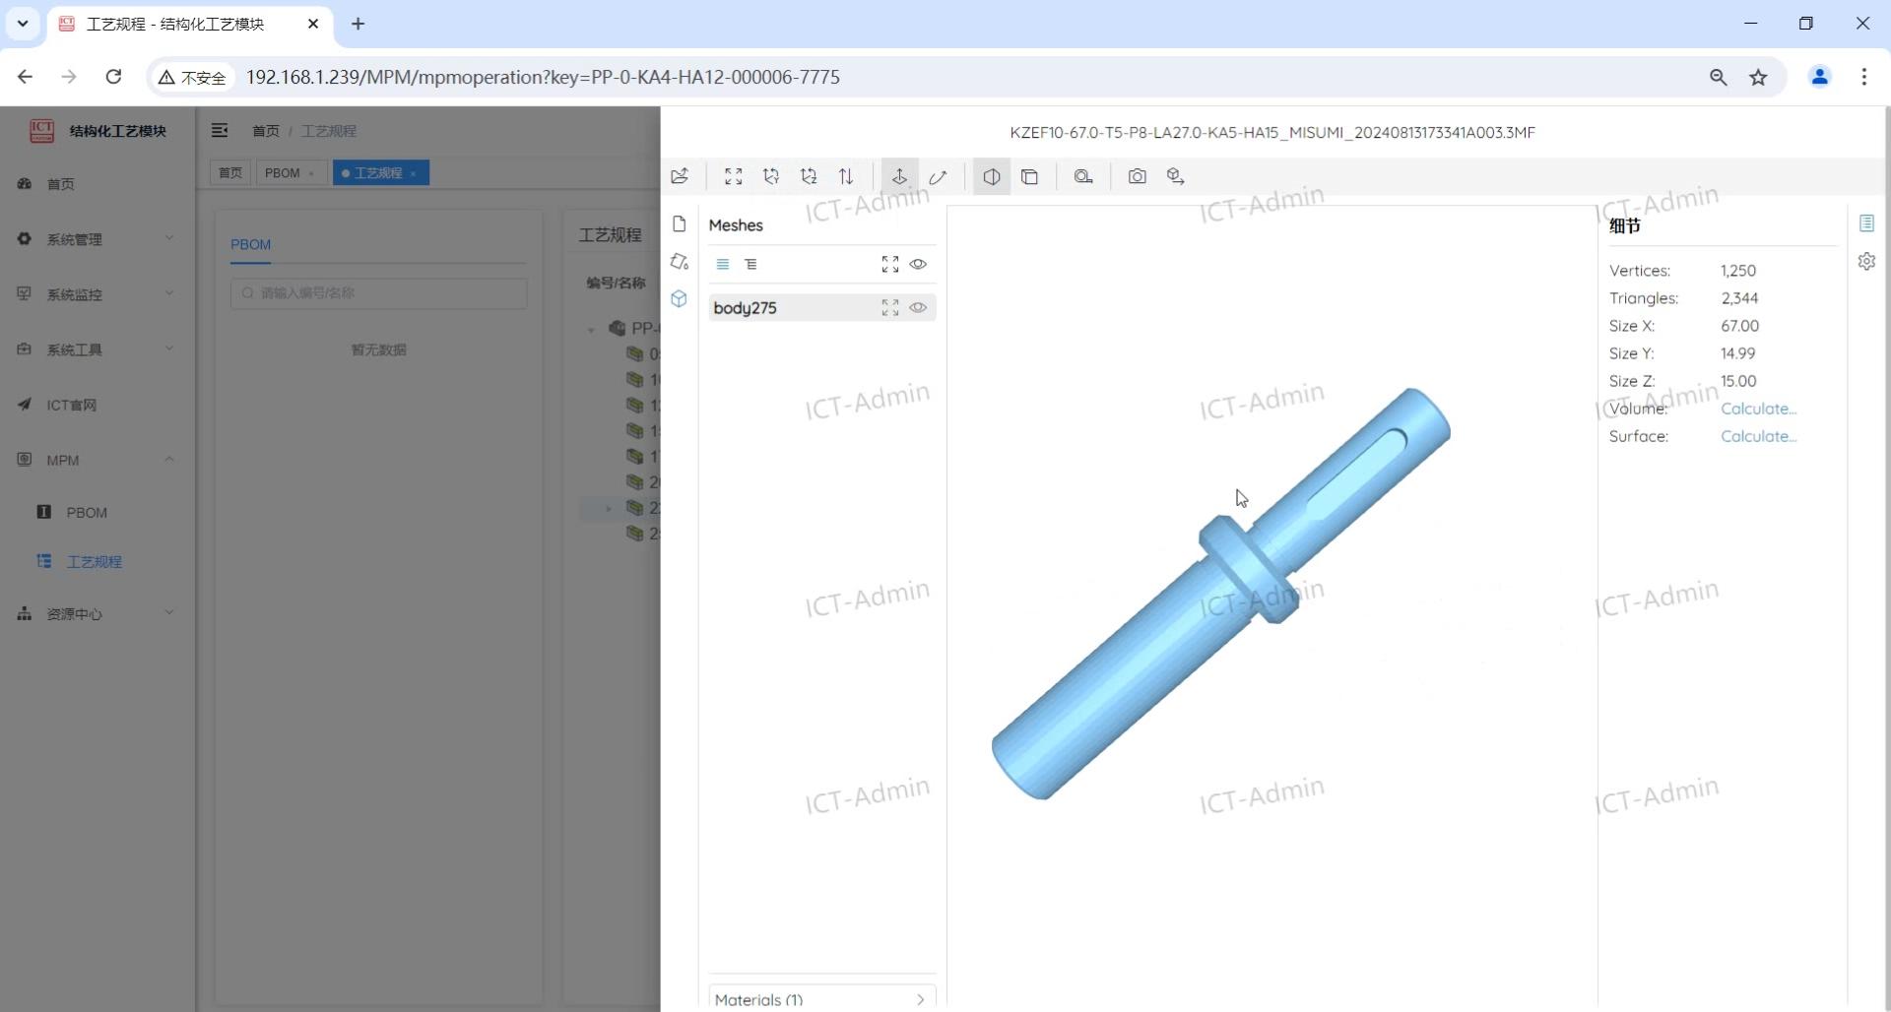The width and height of the screenshot is (1891, 1012).
Task: Switch to orthographic camera view
Action: (1029, 176)
